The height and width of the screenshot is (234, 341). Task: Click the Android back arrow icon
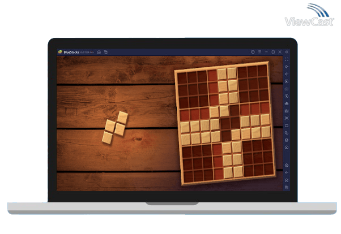(x=287, y=173)
